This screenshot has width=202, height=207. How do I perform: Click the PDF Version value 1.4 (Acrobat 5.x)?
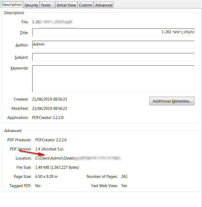click(49, 149)
